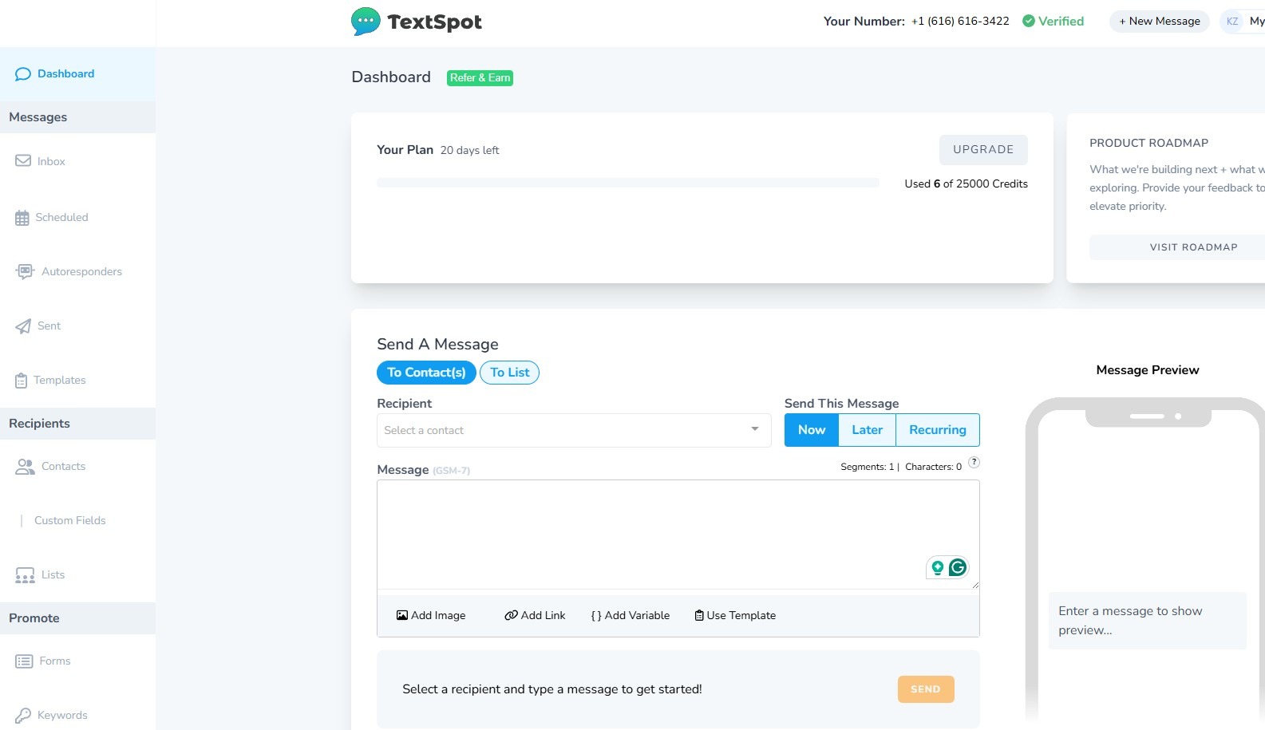Click the Messages section header

(x=77, y=117)
